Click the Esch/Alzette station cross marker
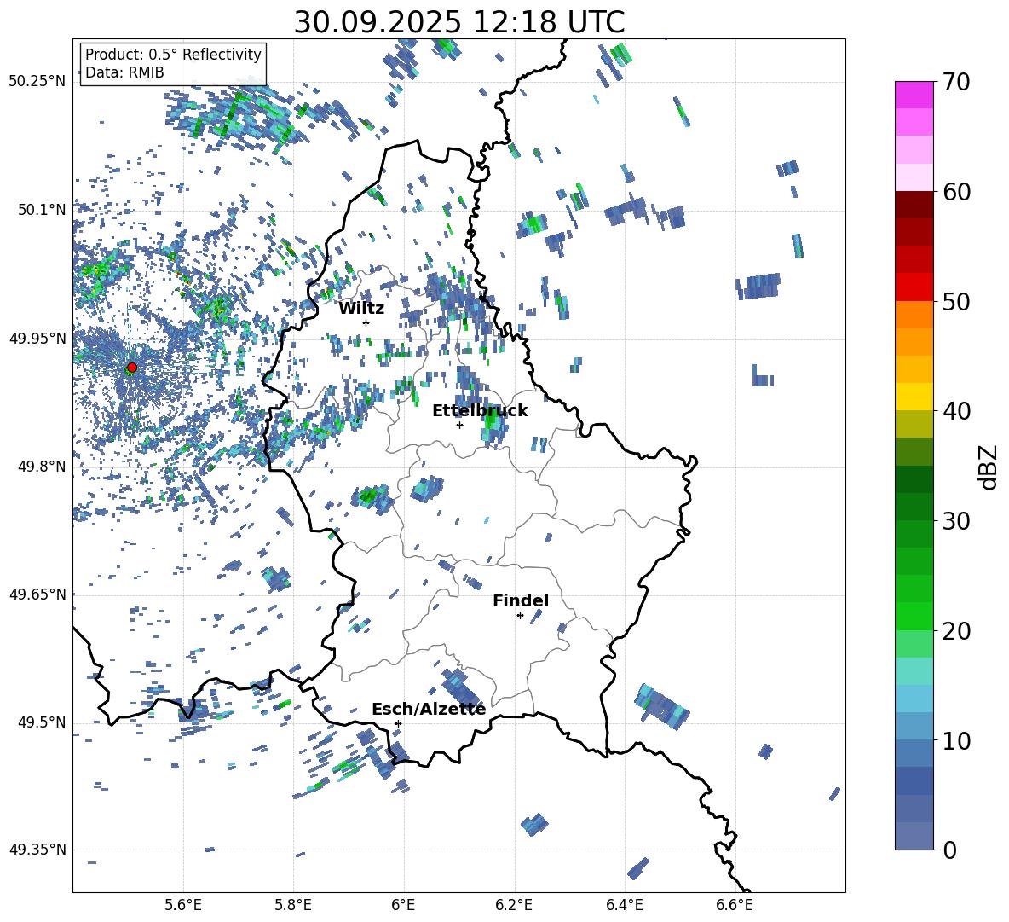Screen dimensions: 1009x922 point(398,723)
